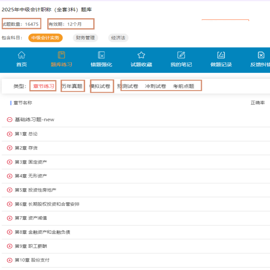Select the 冲刺试卷 type tab
The height and width of the screenshot is (270, 270).
156,86
